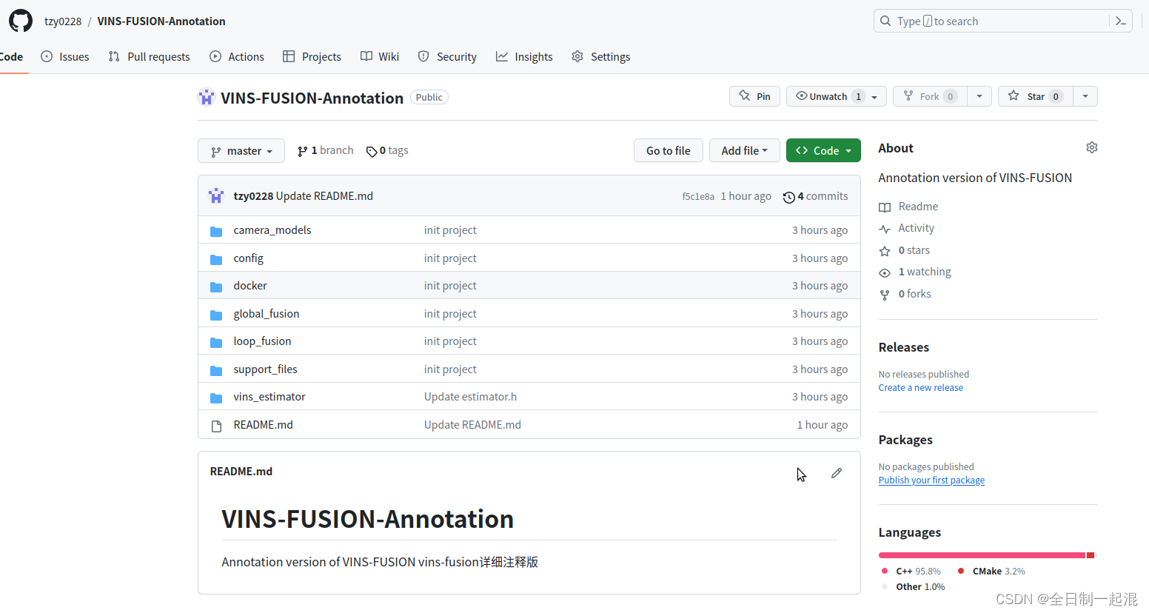The height and width of the screenshot is (613, 1149).
Task: Open the Pull requests tab
Action: [x=149, y=57]
